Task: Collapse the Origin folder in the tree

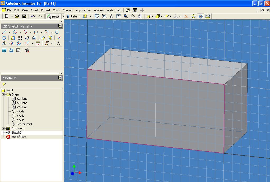Action: [x=3, y=94]
